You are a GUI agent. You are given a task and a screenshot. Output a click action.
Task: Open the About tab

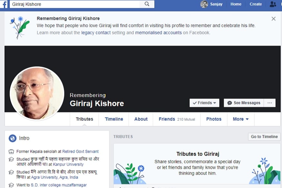click(x=141, y=119)
